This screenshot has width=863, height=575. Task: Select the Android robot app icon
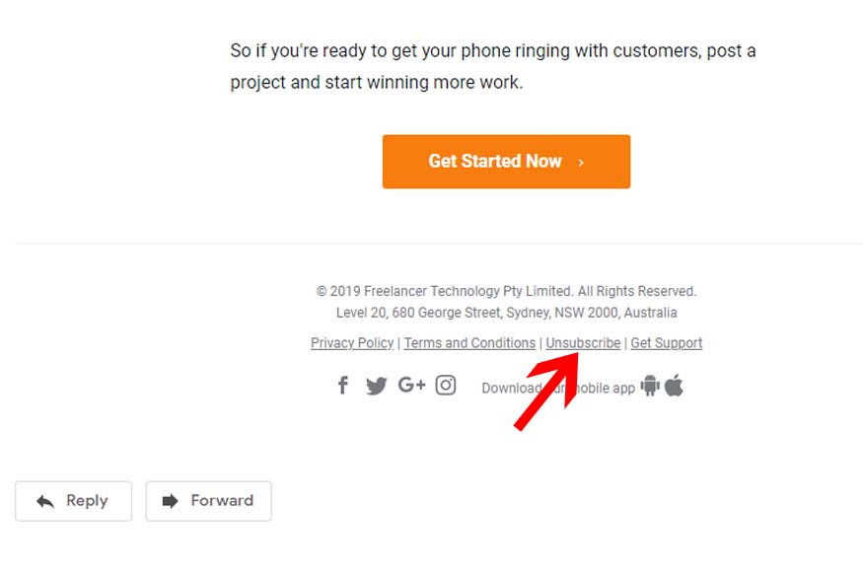[650, 386]
